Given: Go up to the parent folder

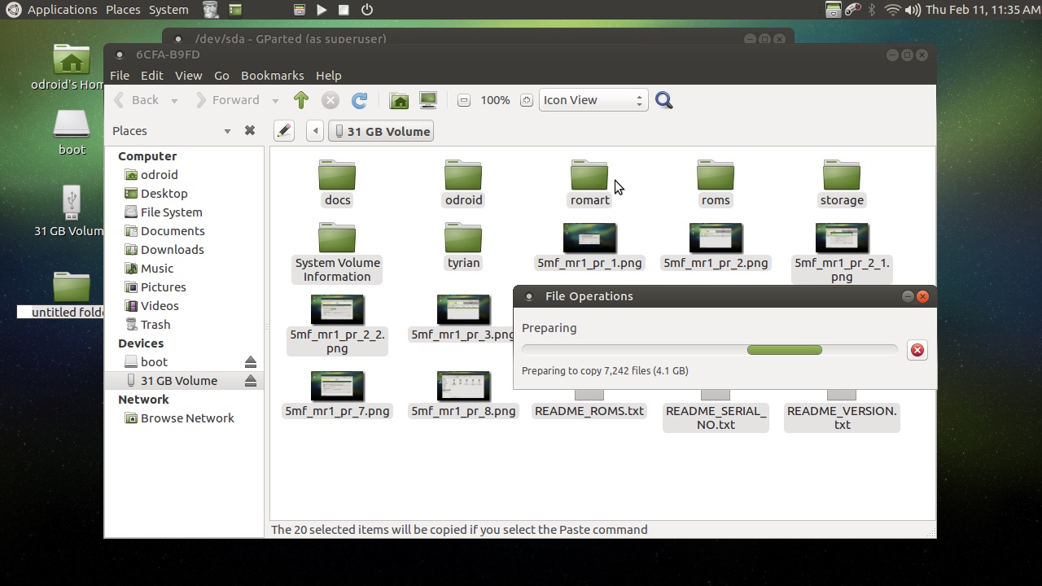Looking at the screenshot, I should click(x=301, y=100).
